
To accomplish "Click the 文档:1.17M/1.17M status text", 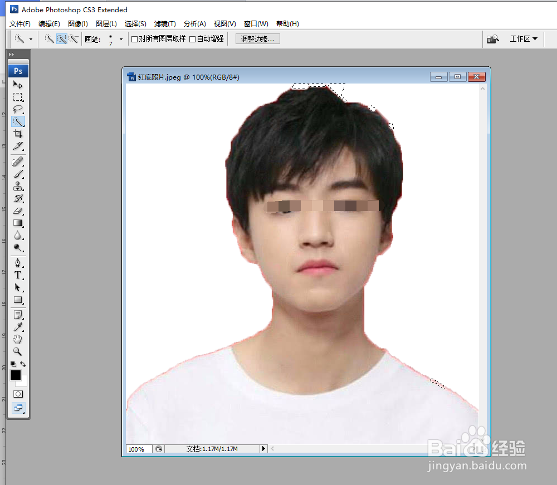I will tap(212, 449).
